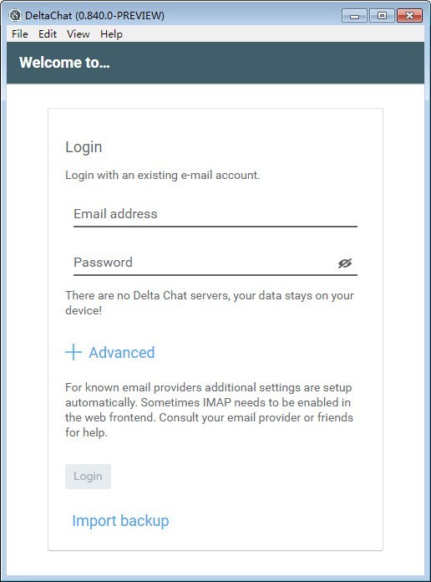Minimize the DeltaChat window
The image size is (431, 582).
(354, 16)
